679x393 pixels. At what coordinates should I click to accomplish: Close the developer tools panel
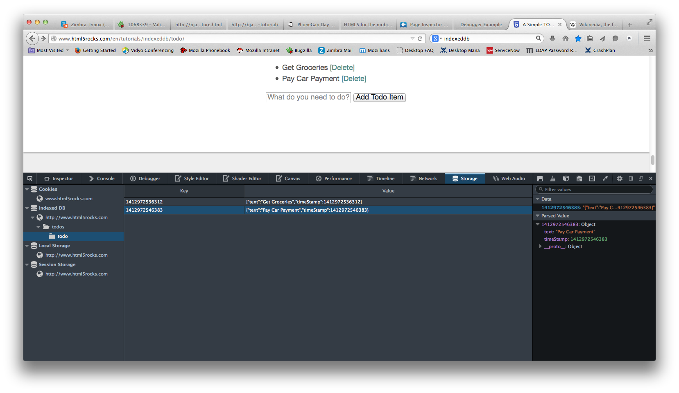click(651, 178)
